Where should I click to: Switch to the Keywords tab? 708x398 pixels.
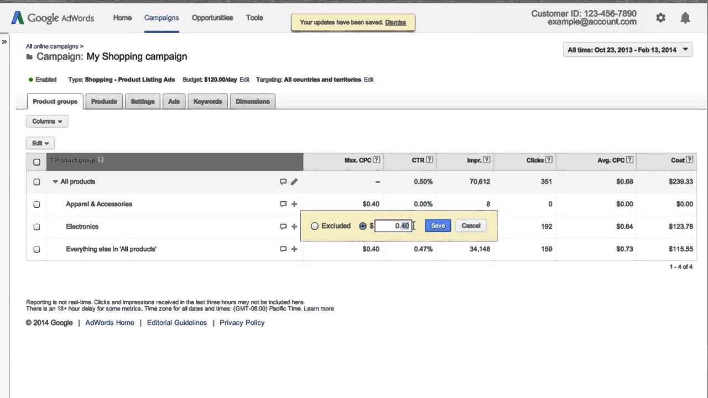[x=207, y=102]
